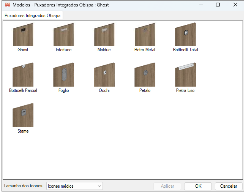
Task: Pick the Stame handle model icon
Action: (x=23, y=115)
